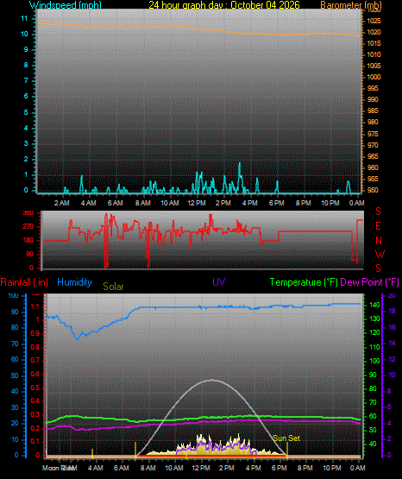Click the 180 wind direction axis value
The height and width of the screenshot is (479, 402).
(x=28, y=241)
